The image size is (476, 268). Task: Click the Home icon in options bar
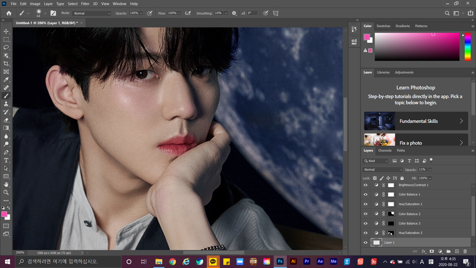(9, 13)
